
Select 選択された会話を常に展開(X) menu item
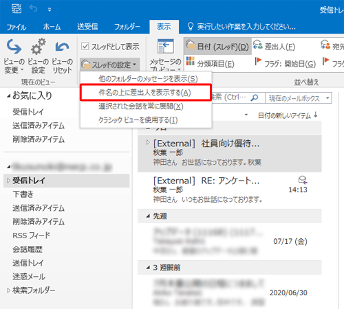click(x=146, y=106)
